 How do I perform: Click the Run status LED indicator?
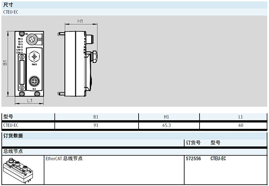point(22,47)
